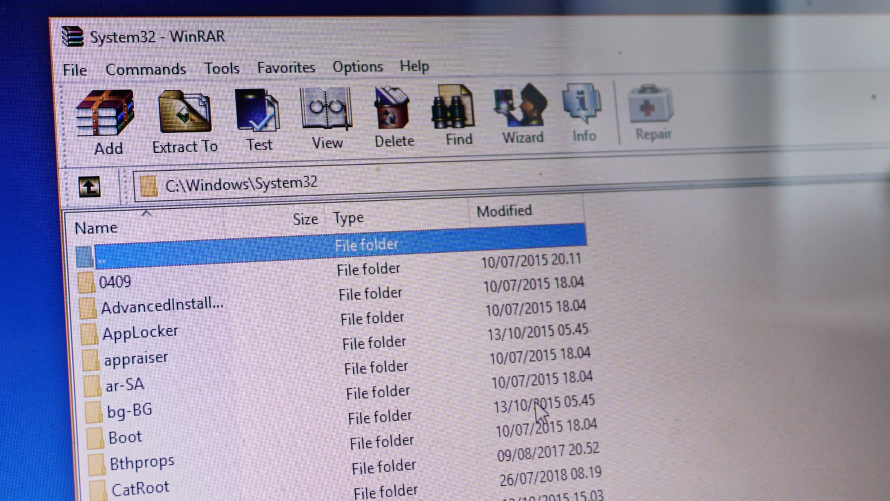The image size is (890, 501).
Task: Open the Favorites menu
Action: (286, 67)
